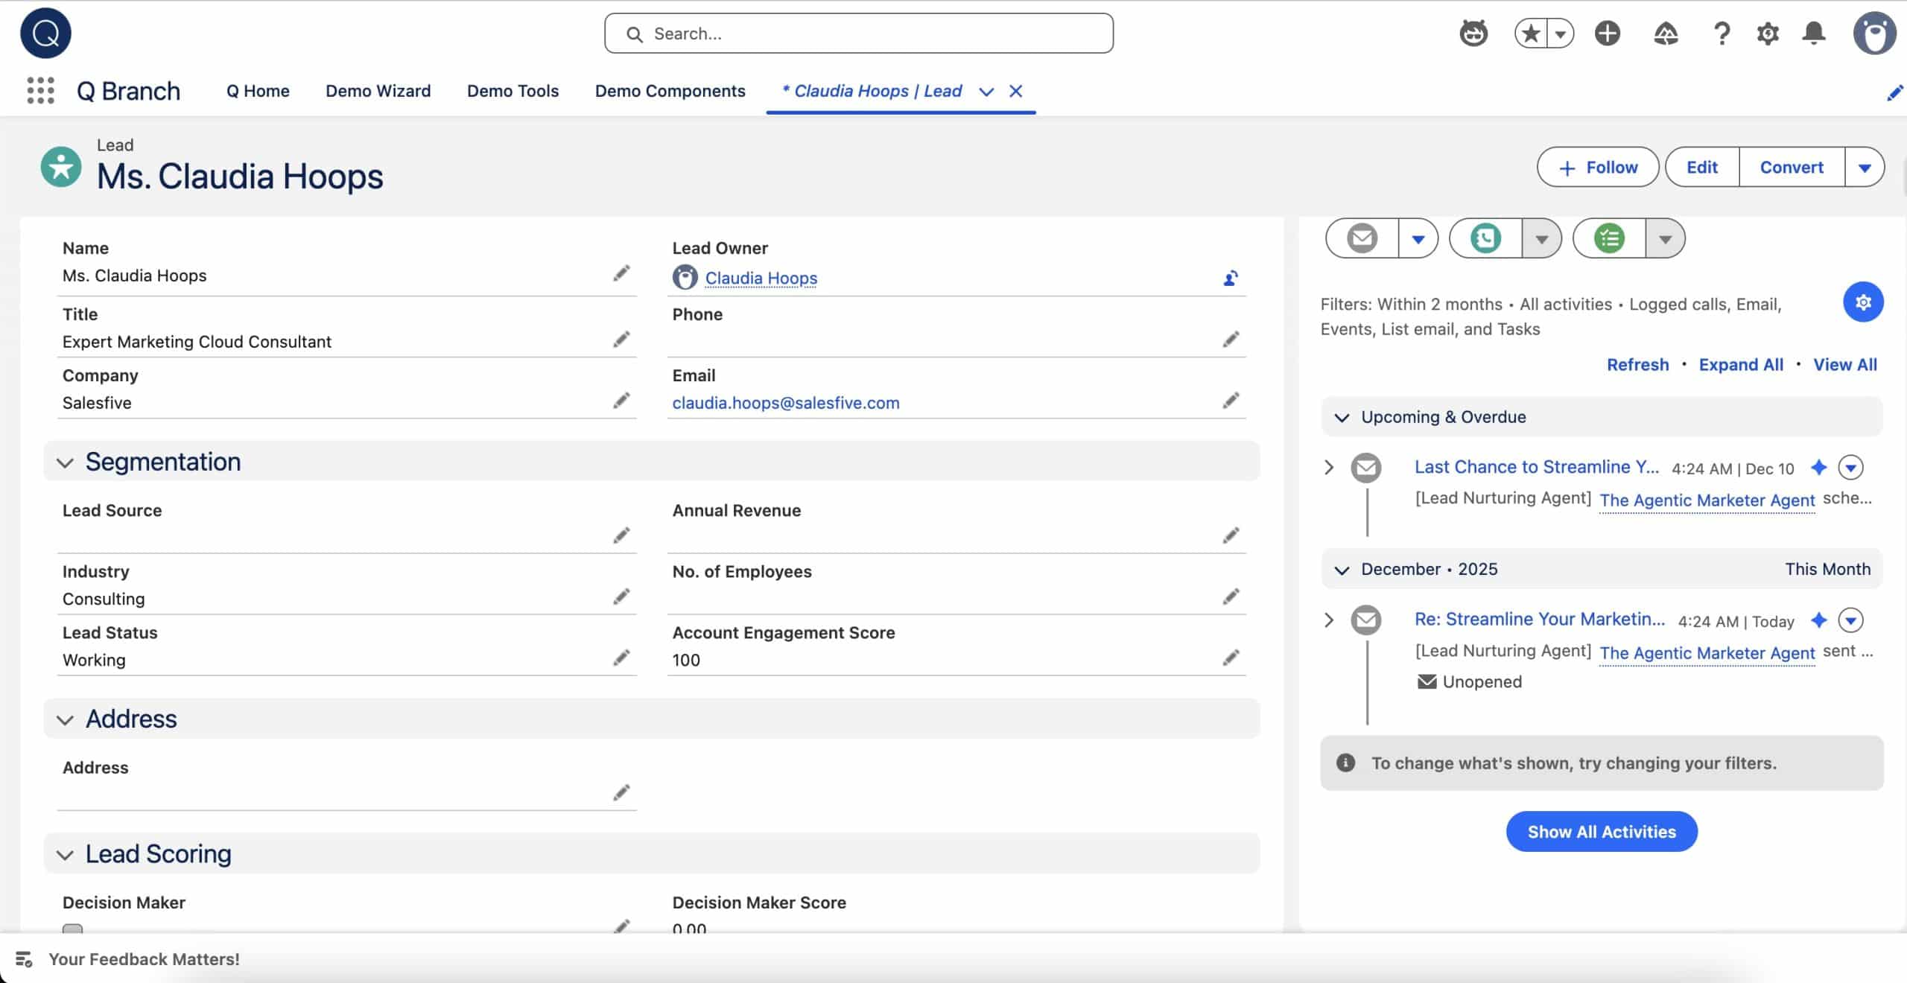Click the new task icon
Viewport: 1907px width, 983px height.
1609,238
